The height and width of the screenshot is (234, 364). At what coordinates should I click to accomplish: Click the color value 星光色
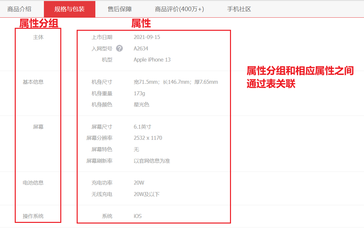(142, 104)
